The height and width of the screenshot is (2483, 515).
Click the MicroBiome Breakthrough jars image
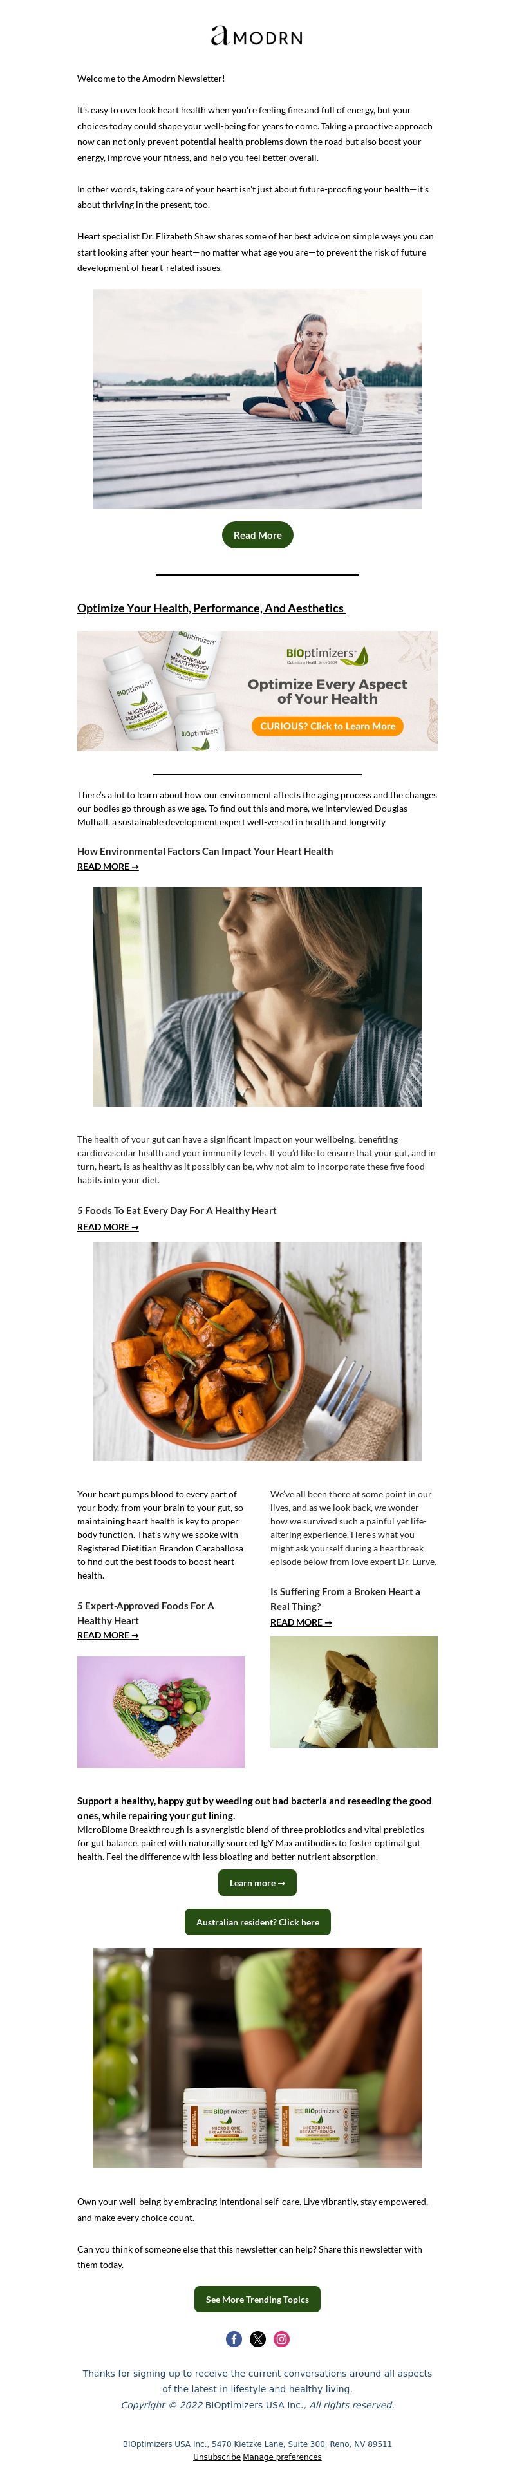(x=257, y=2058)
